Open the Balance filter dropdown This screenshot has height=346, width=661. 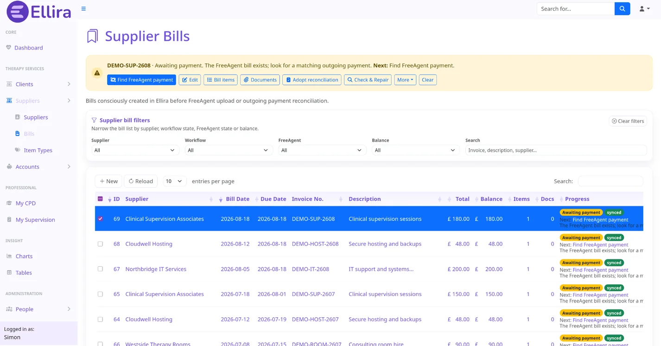[x=415, y=150]
